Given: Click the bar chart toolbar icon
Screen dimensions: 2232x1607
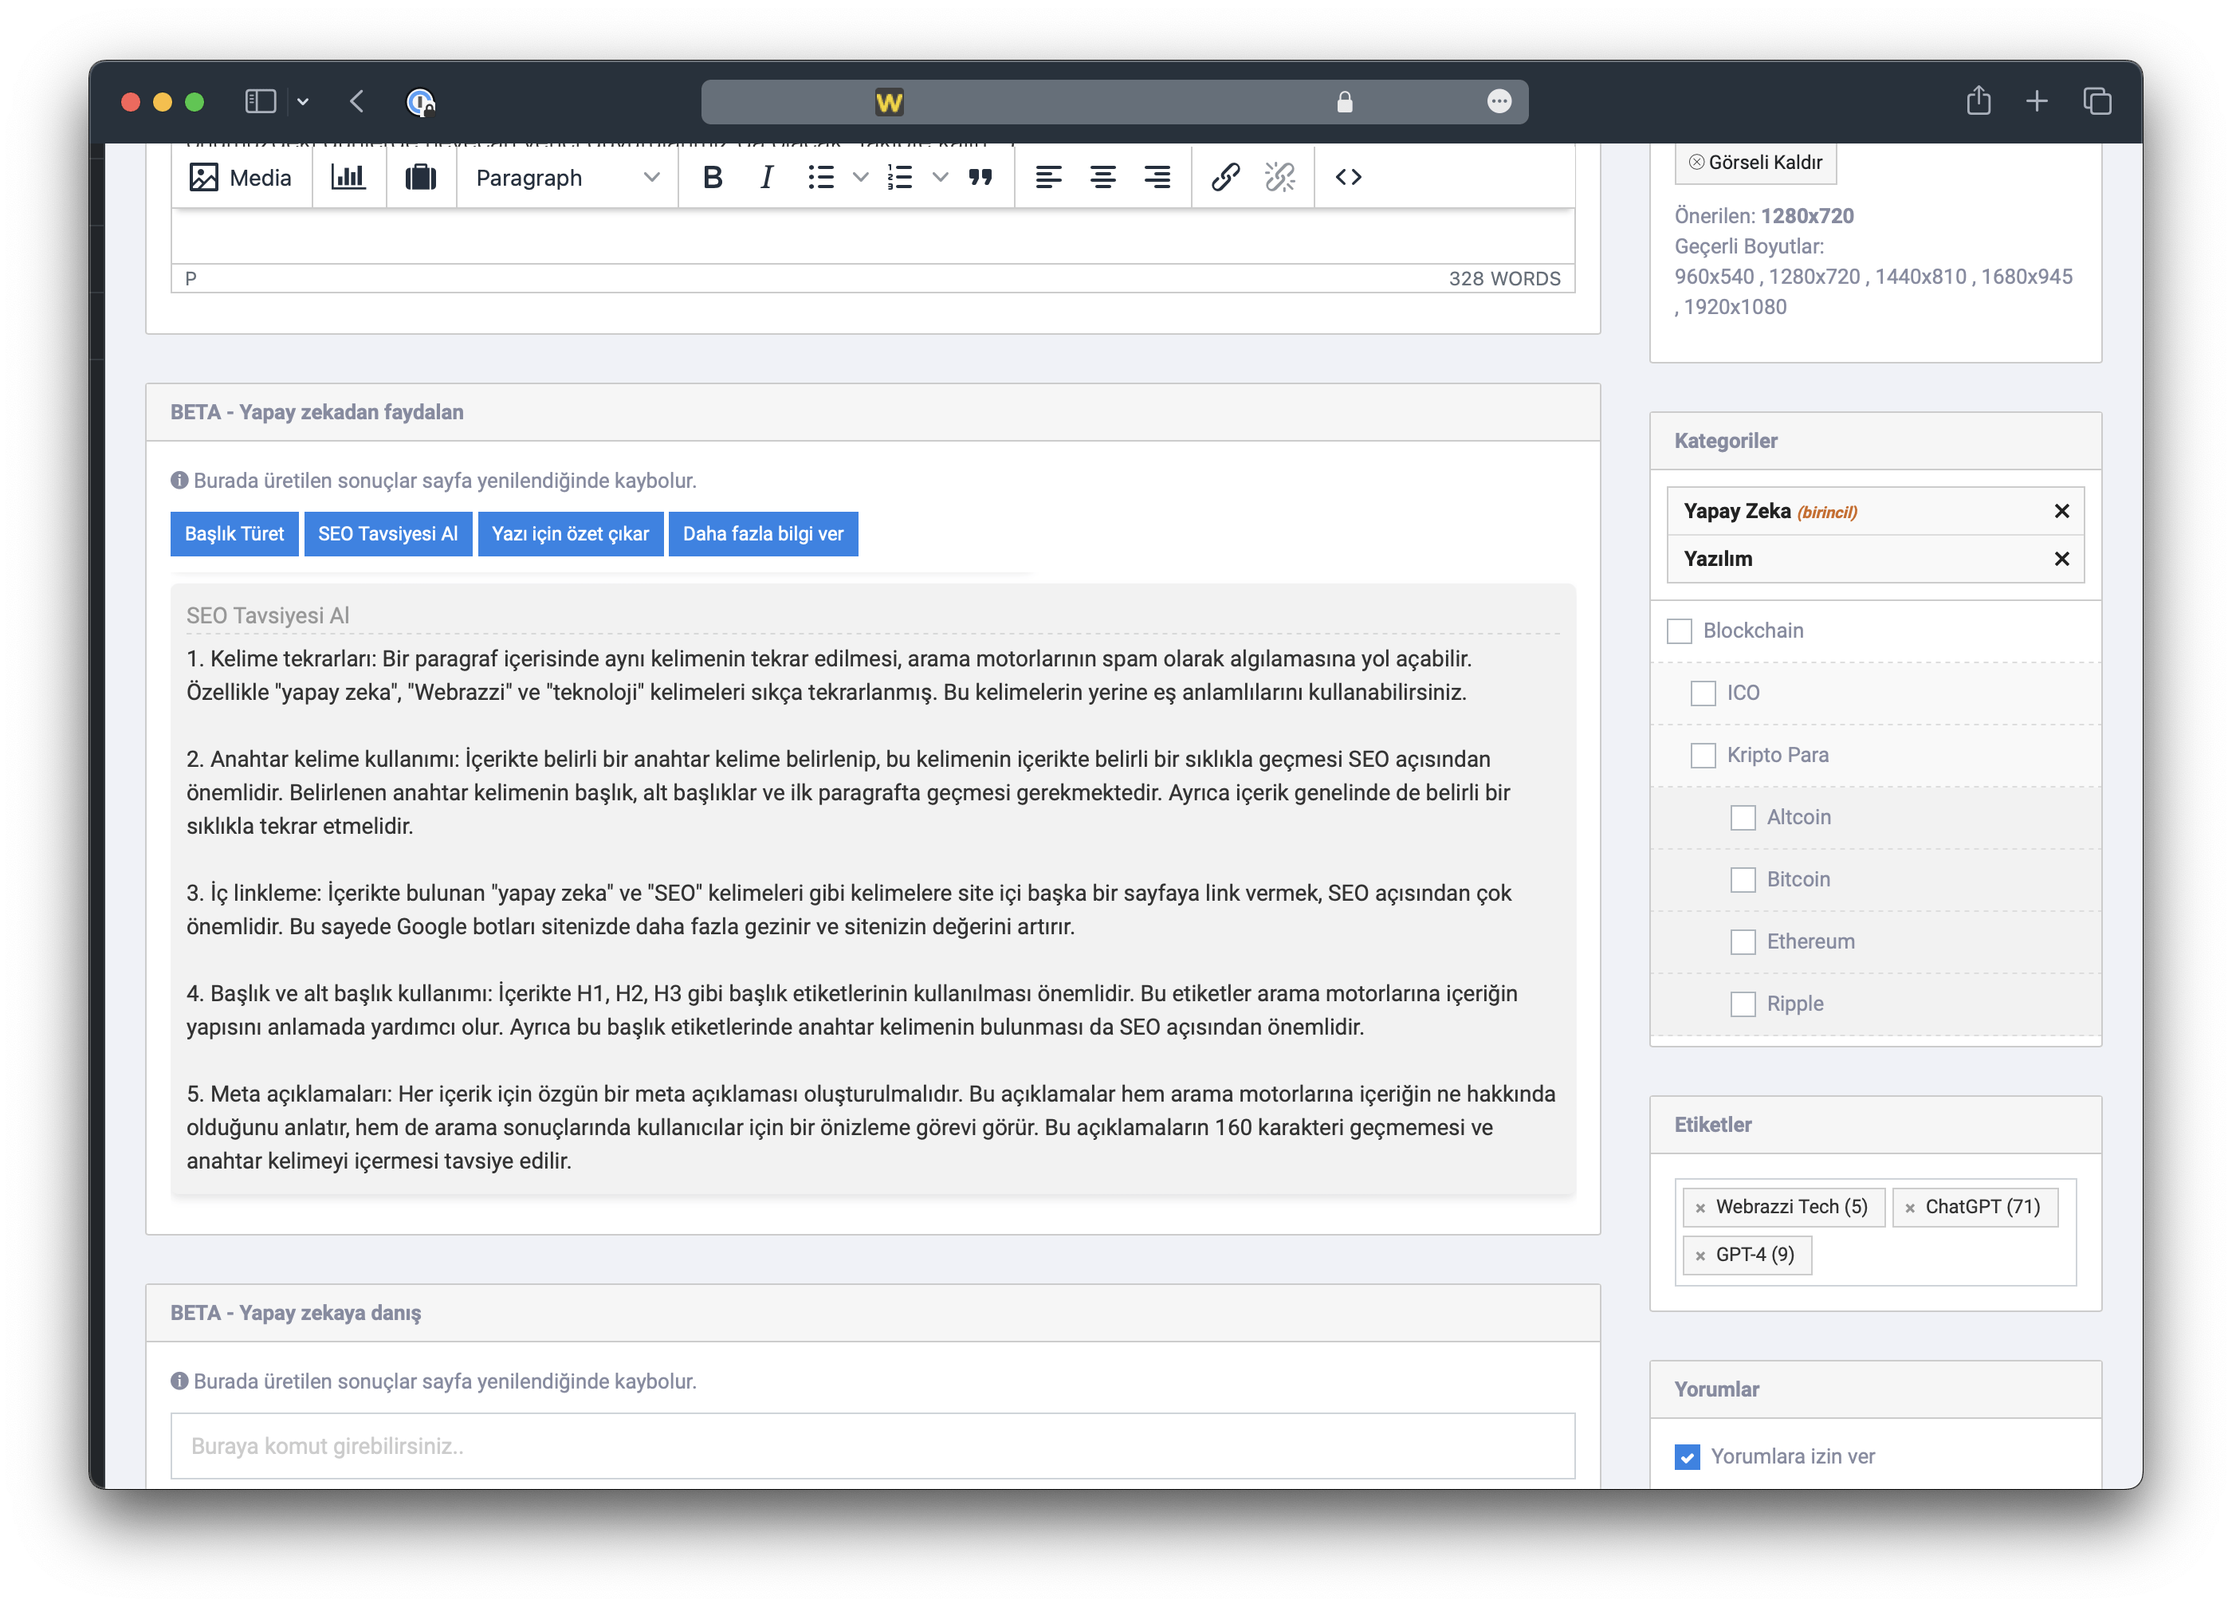Looking at the screenshot, I should click(348, 177).
